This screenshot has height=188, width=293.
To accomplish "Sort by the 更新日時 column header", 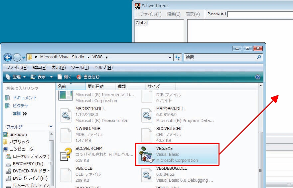I will click(x=101, y=87).
